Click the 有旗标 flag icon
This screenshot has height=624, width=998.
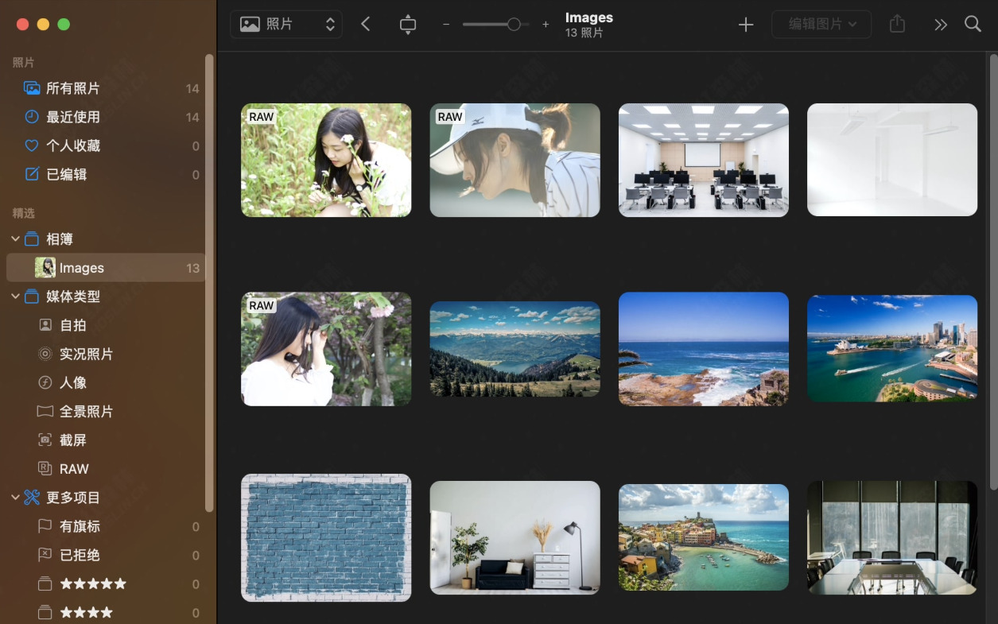coord(45,526)
